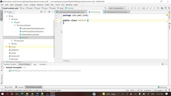Open the Structure side tool window
Viewport: 171px width, 96px height.
pos(2,66)
